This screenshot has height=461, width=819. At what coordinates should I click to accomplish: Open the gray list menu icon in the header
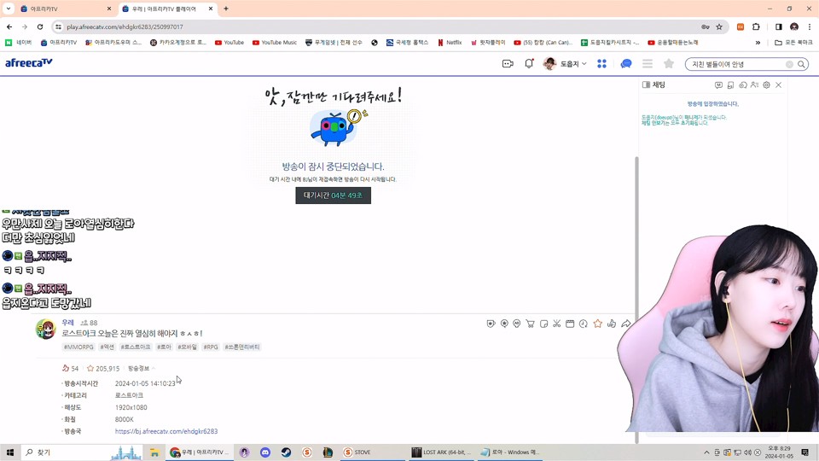click(648, 64)
